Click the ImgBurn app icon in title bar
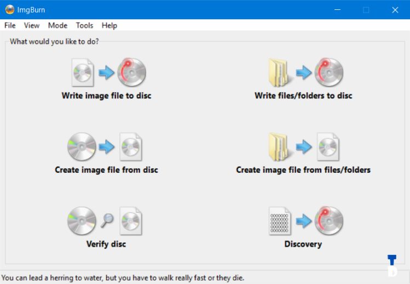The width and height of the screenshot is (410, 284). pos(10,10)
